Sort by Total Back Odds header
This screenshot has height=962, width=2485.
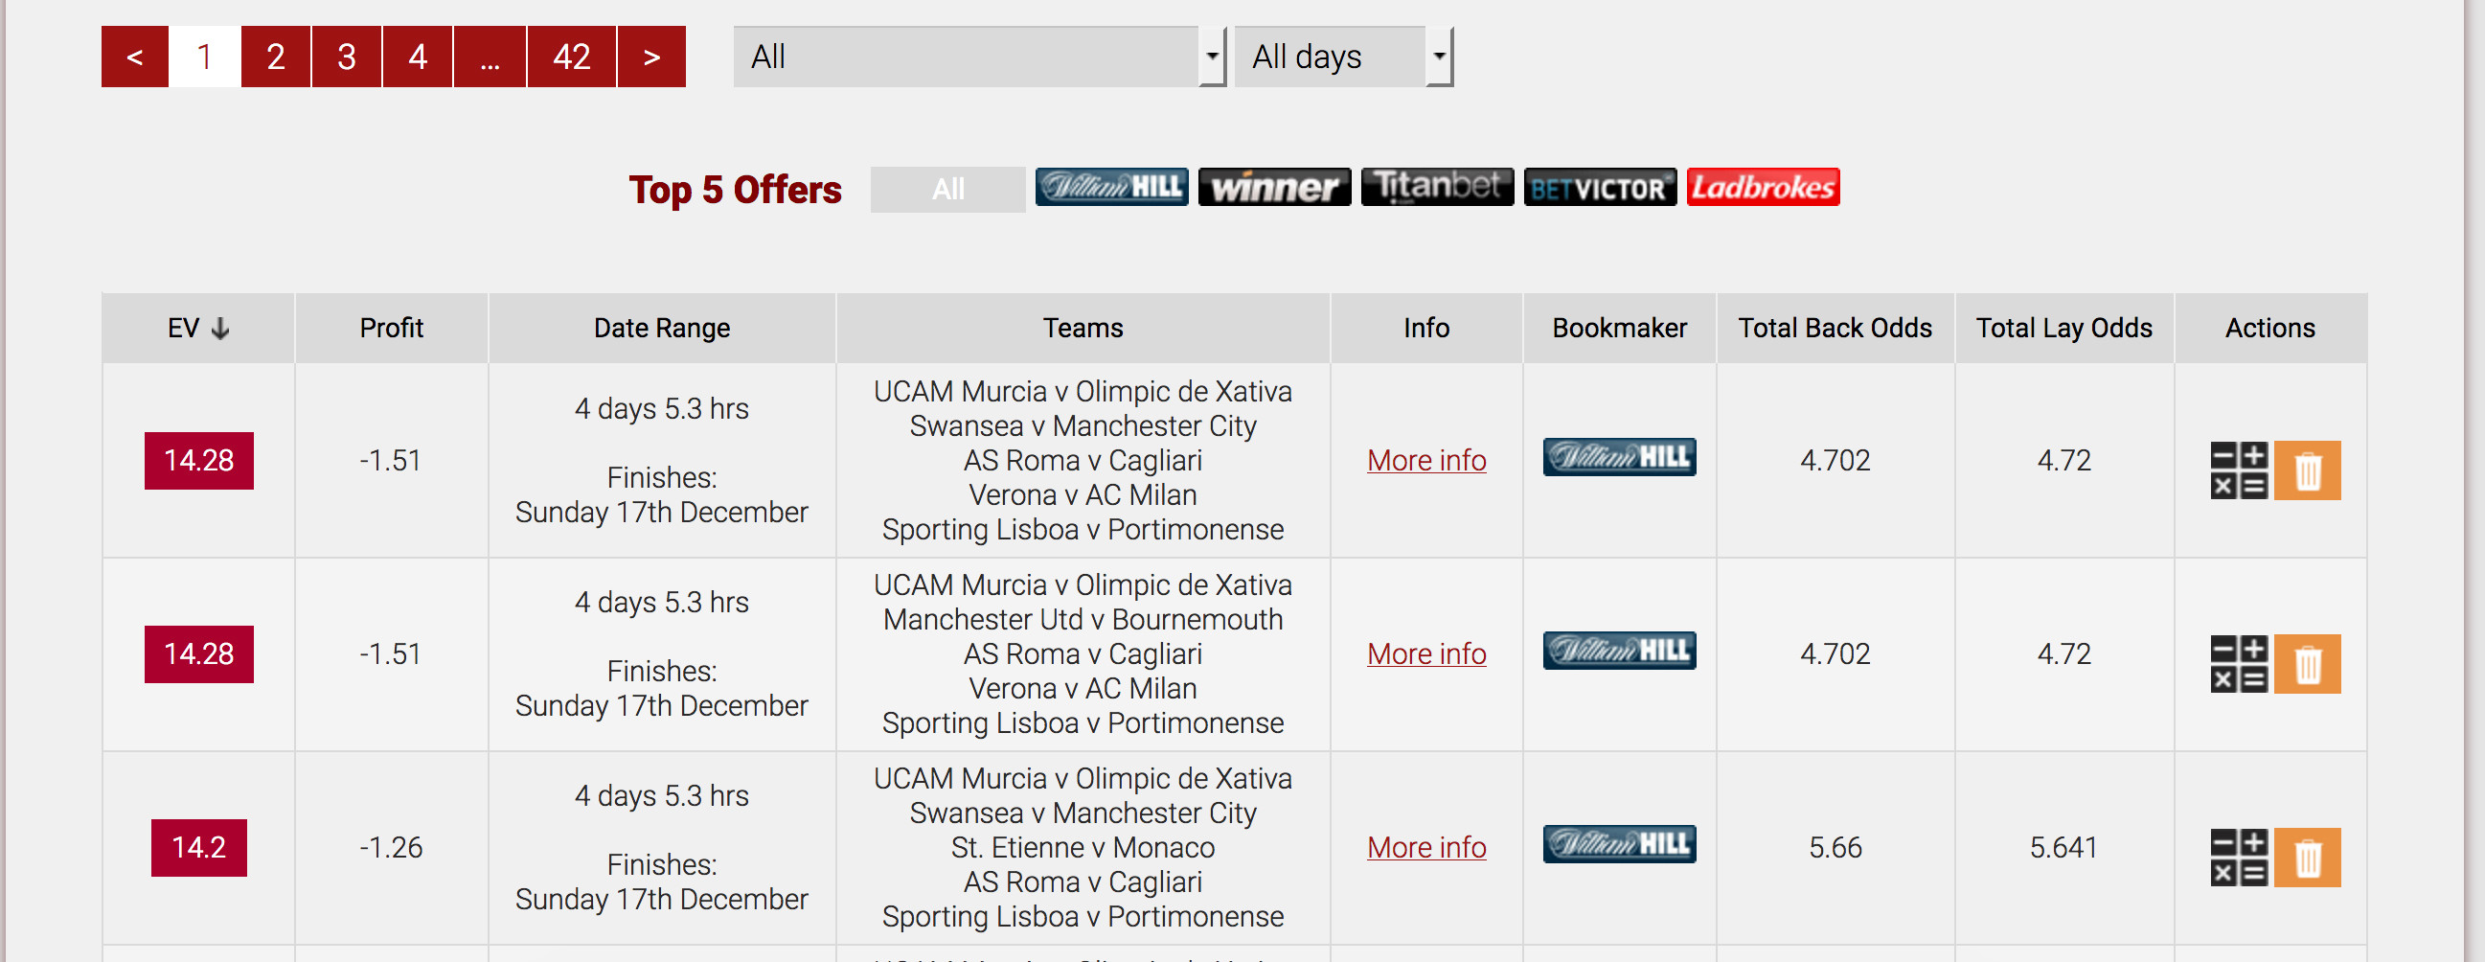click(1835, 328)
